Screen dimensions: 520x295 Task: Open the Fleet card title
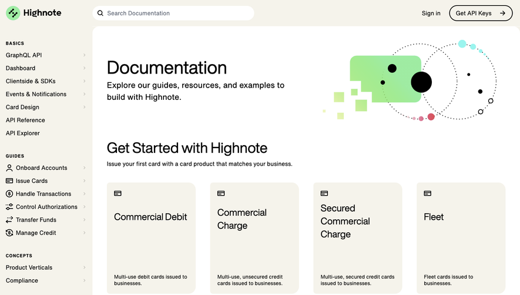[x=434, y=217]
